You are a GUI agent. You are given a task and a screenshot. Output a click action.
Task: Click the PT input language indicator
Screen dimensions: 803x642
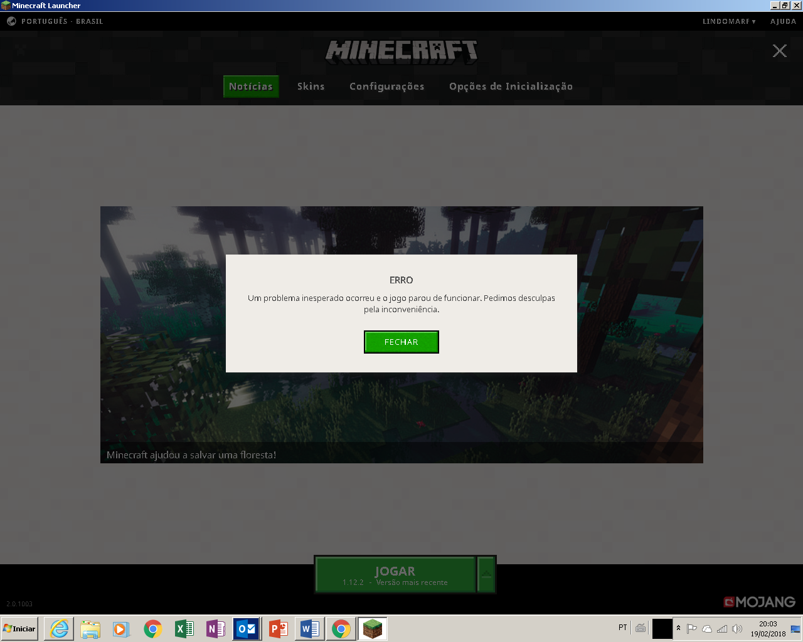point(623,628)
